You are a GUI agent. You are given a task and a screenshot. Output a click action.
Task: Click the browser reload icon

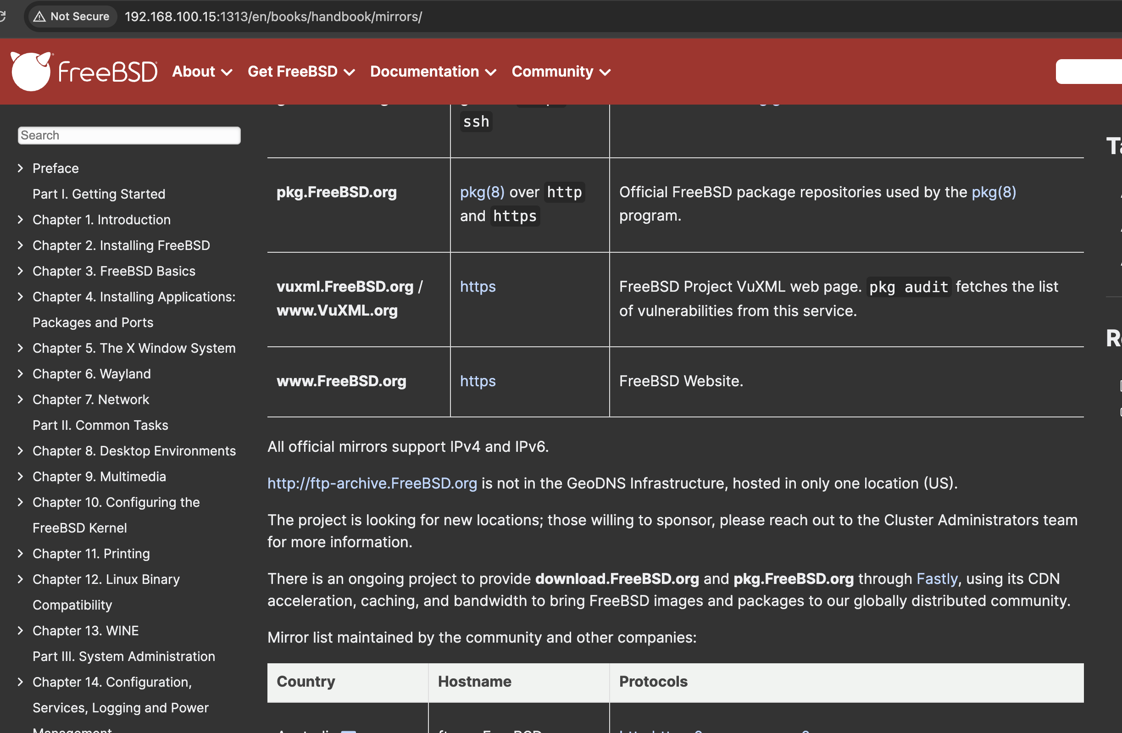(3, 17)
